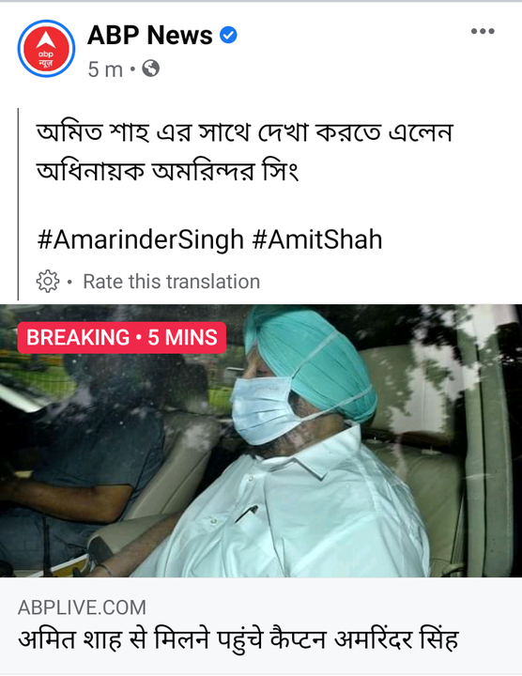
Task: Open ABP News profile picture
Action: click(x=46, y=49)
